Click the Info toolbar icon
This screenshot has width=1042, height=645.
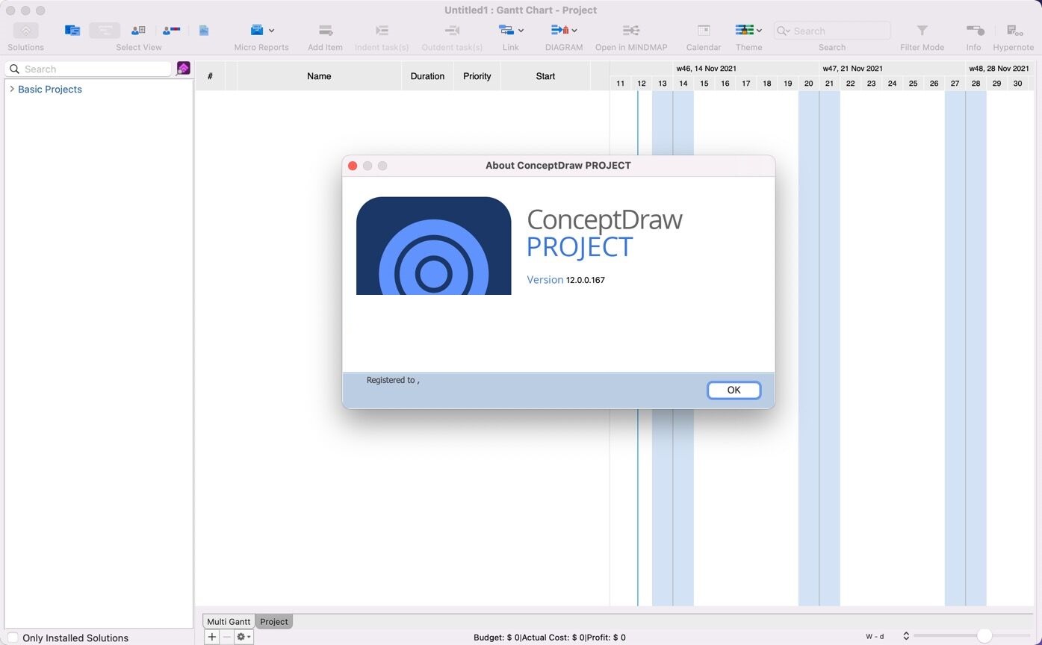coord(974,31)
